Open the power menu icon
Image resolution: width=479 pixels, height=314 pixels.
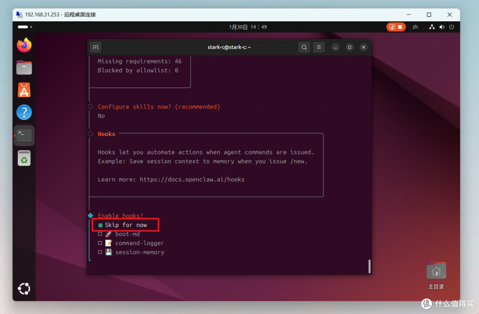point(452,27)
